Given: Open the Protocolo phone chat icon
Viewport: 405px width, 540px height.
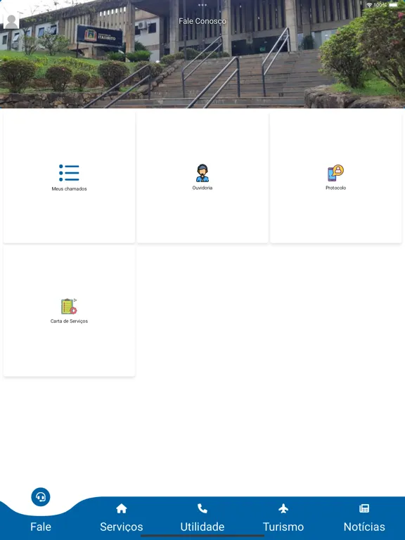Looking at the screenshot, I should click(x=335, y=173).
